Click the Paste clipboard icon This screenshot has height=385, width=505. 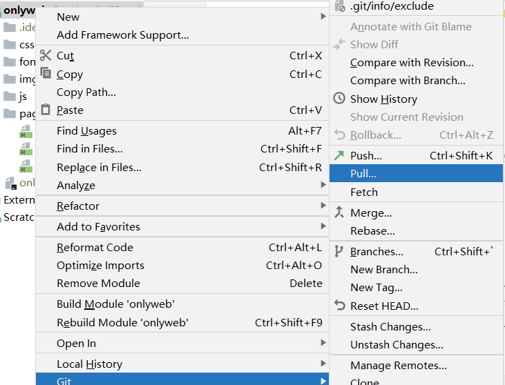coord(46,110)
